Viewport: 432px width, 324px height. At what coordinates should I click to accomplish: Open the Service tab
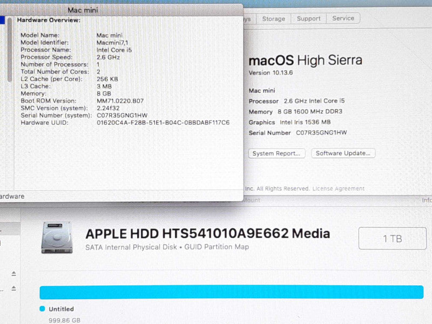tap(343, 18)
